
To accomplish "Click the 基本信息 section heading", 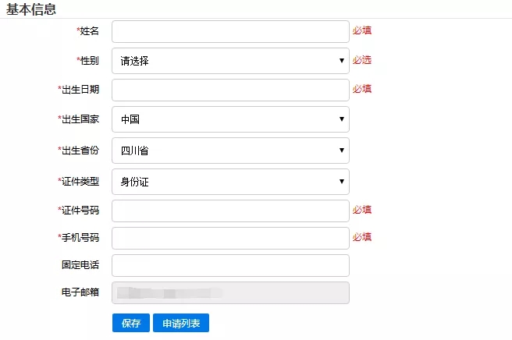I will pos(31,9).
